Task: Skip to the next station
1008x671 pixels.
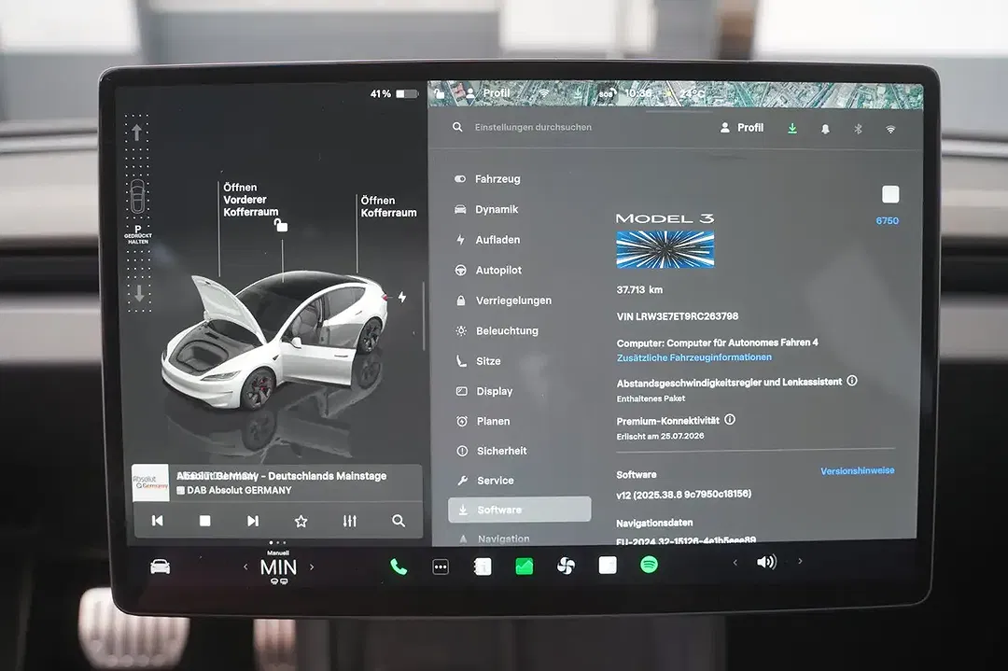Action: tap(253, 521)
